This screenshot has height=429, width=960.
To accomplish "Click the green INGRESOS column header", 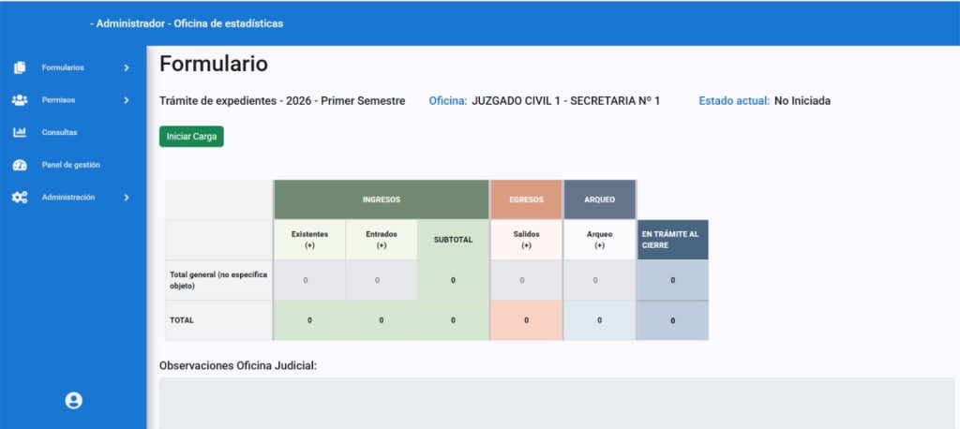I will coord(382,200).
